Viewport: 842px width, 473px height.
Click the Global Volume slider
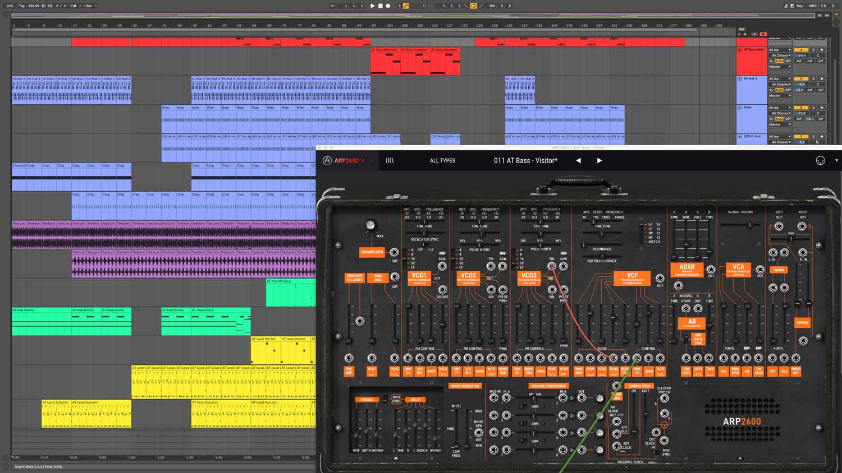pos(749,225)
